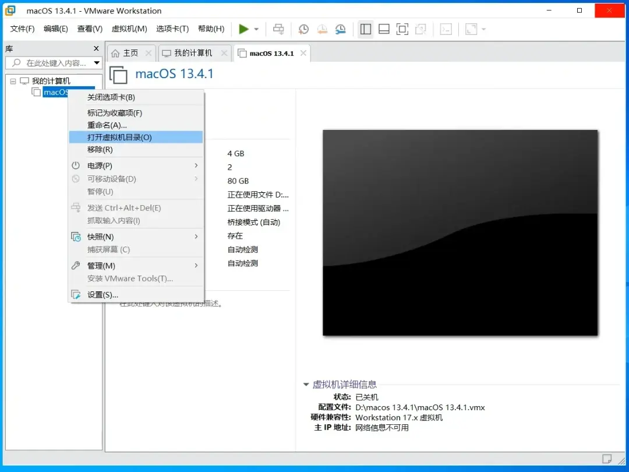Click 存在 sound card value
The width and height of the screenshot is (629, 472).
pyautogui.click(x=235, y=236)
